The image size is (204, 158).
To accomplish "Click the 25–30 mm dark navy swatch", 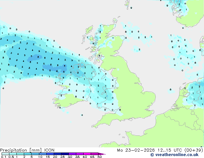I will [x=65, y=154].
